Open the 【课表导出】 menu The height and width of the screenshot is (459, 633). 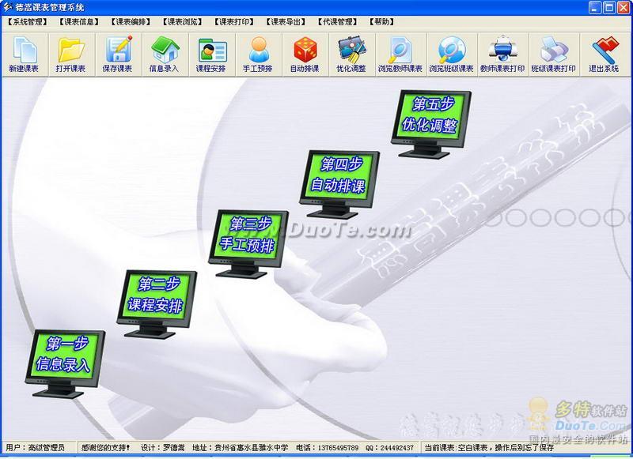286,22
